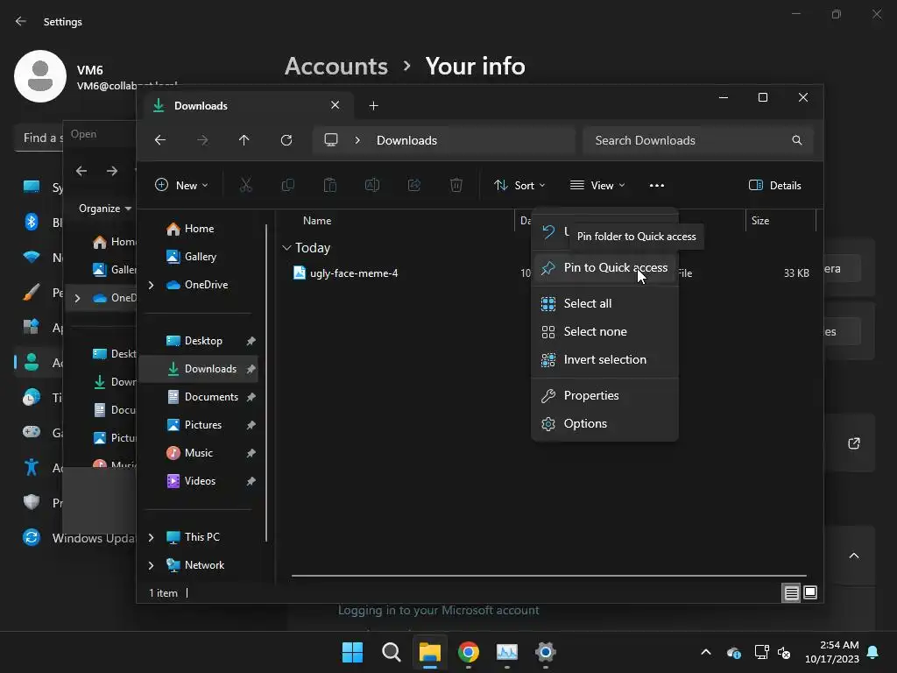Click the Rename icon in the toolbar

371,185
